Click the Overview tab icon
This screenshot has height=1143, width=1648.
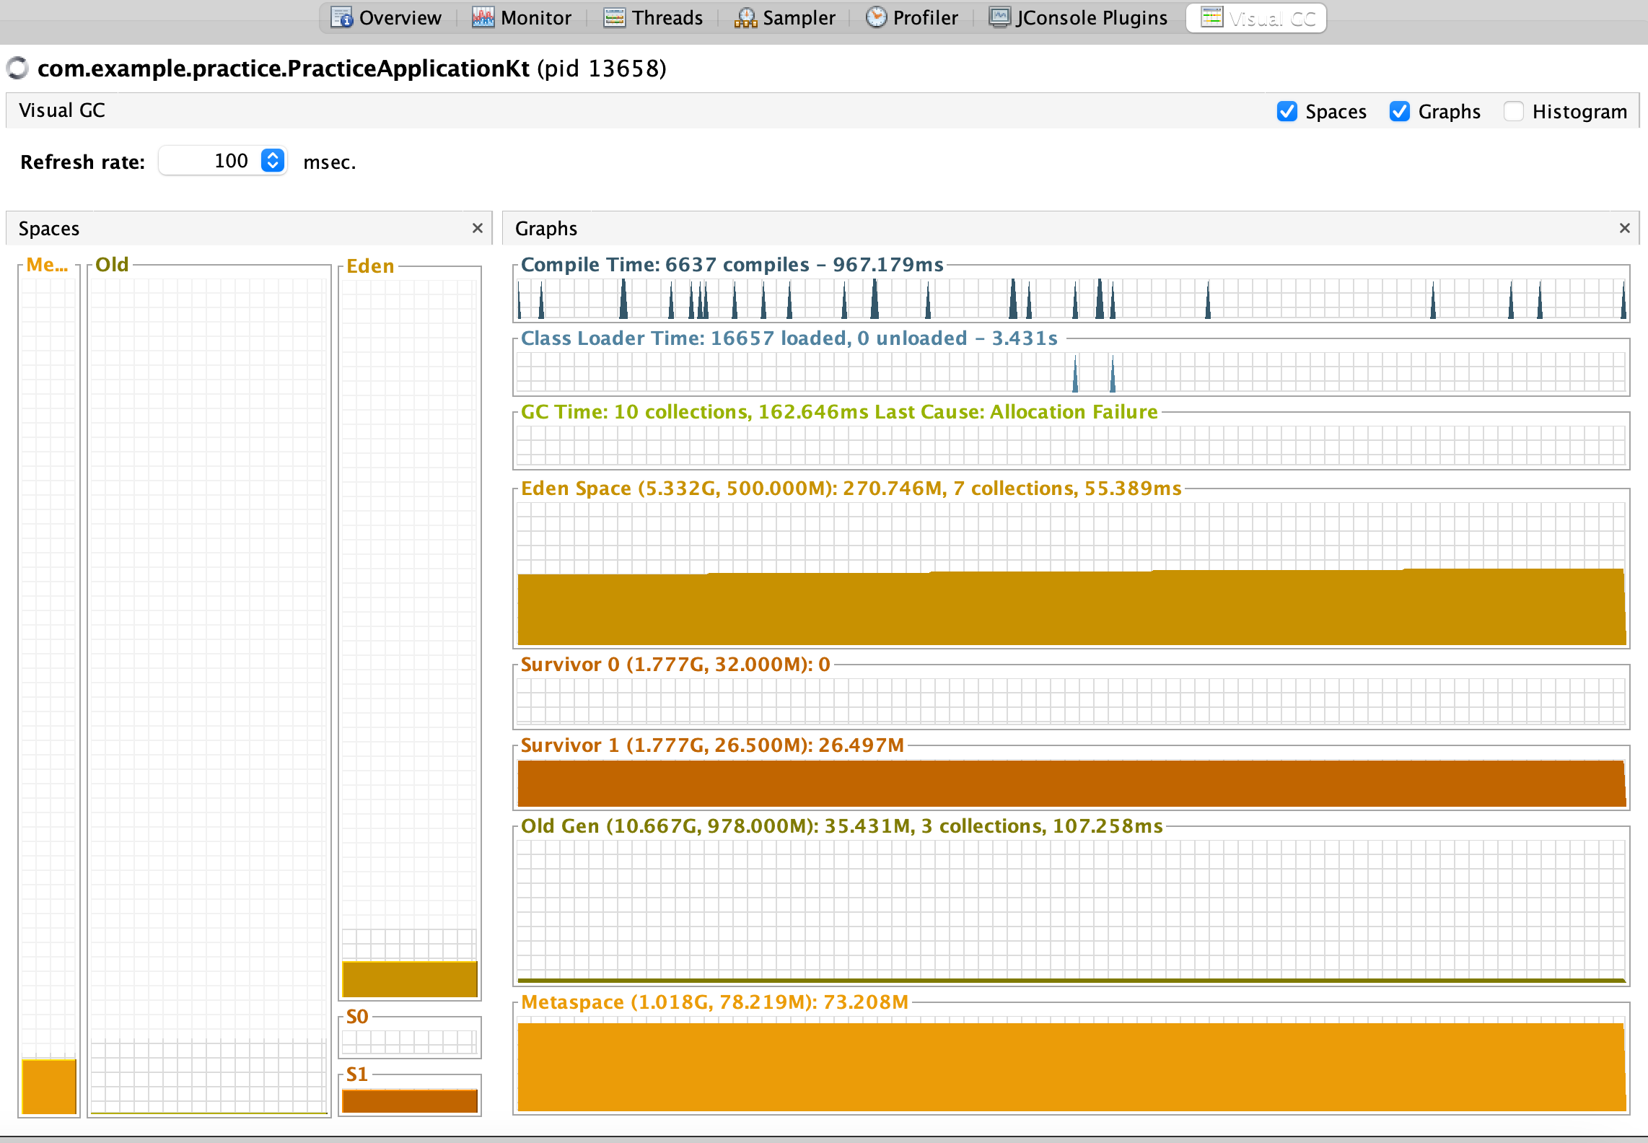point(341,17)
